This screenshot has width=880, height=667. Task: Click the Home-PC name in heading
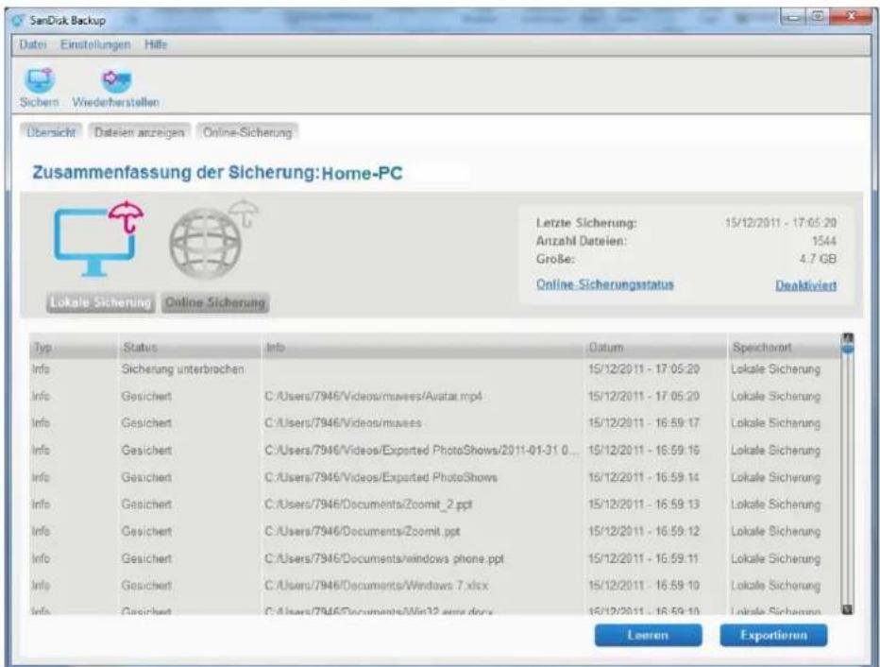(362, 174)
